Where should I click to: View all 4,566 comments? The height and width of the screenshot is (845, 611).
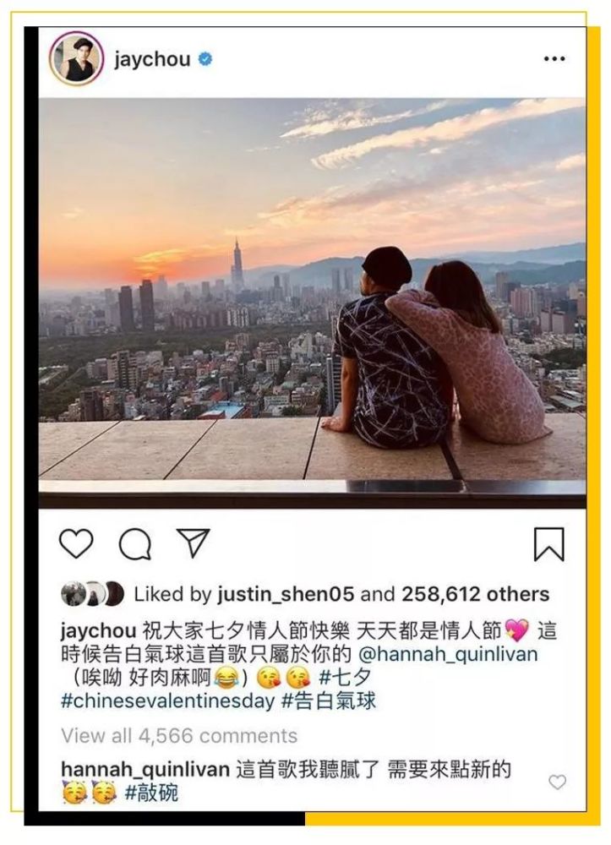point(179,735)
